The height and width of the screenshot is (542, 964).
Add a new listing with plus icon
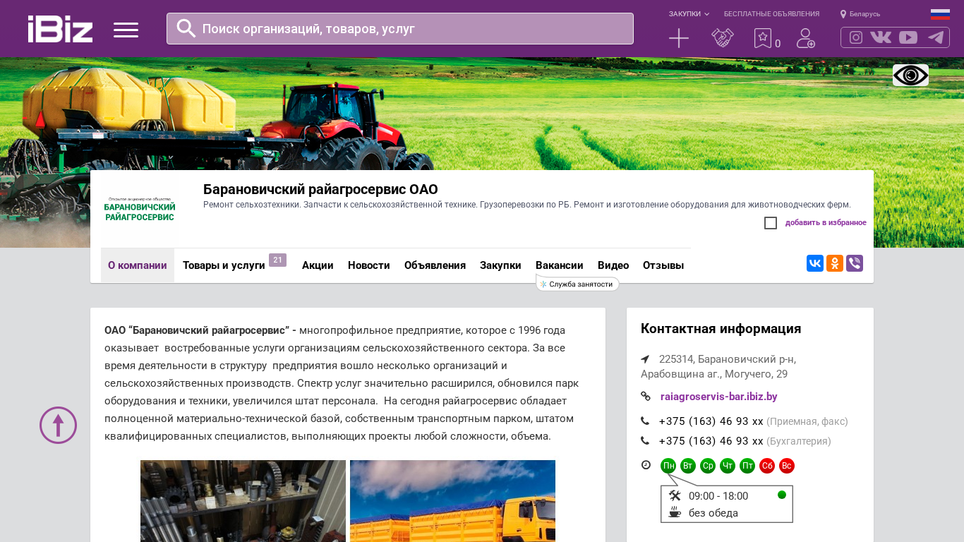pyautogui.click(x=679, y=38)
